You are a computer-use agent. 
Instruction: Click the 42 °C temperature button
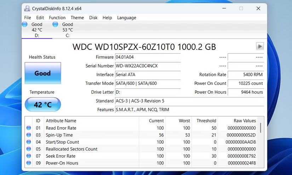(x=43, y=105)
